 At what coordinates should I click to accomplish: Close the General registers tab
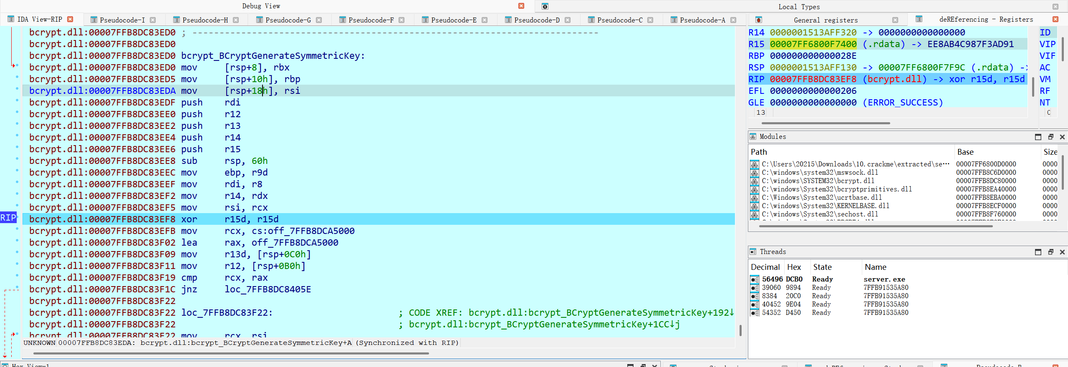click(x=895, y=20)
